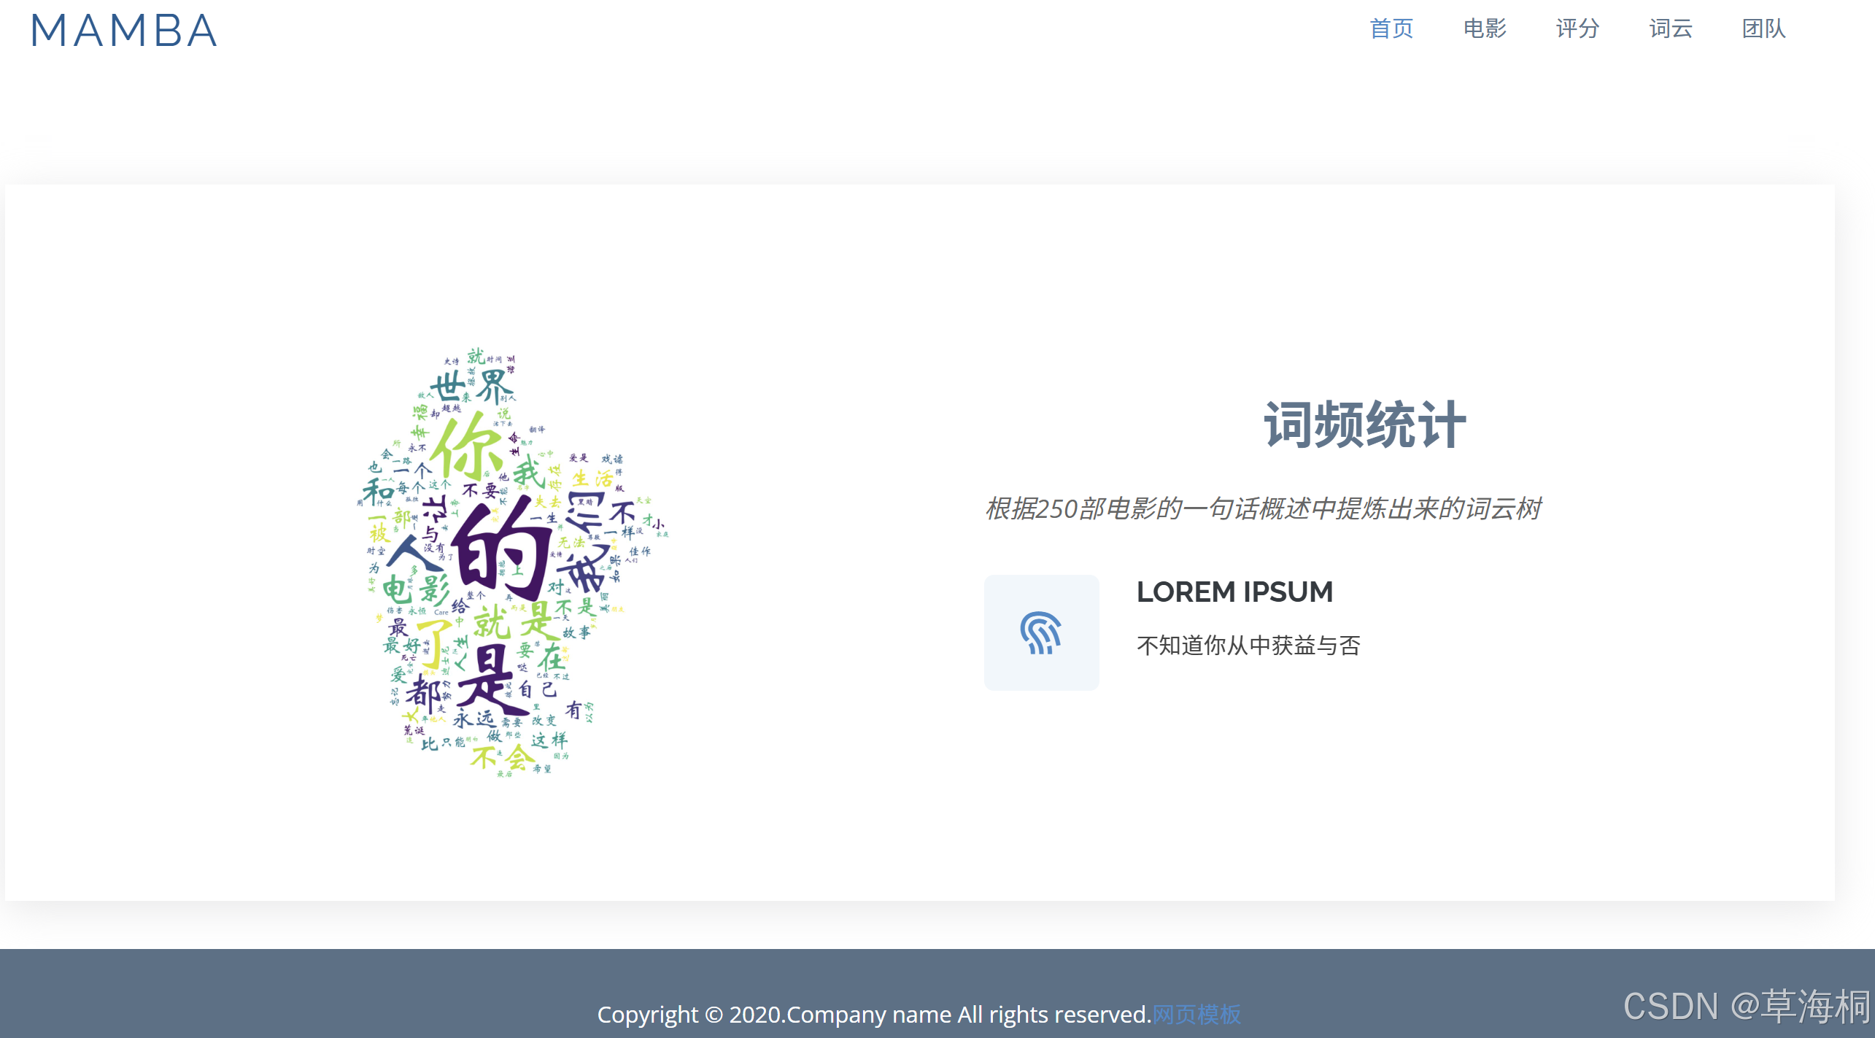Click the CSDN @草海桐 watermark
This screenshot has height=1038, width=1875.
click(1747, 1006)
